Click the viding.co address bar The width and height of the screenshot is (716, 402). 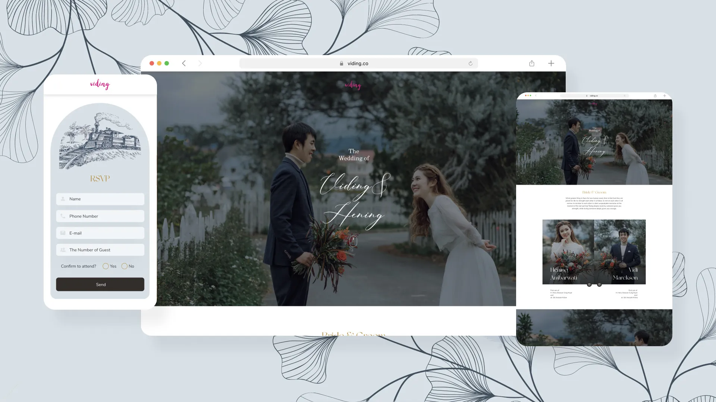pos(358,64)
